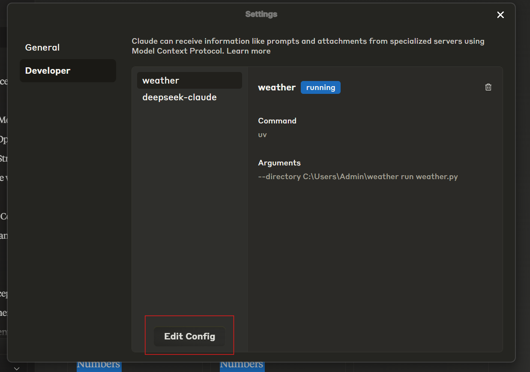Select the weather server in the server list
The width and height of the screenshot is (530, 372).
click(x=189, y=80)
